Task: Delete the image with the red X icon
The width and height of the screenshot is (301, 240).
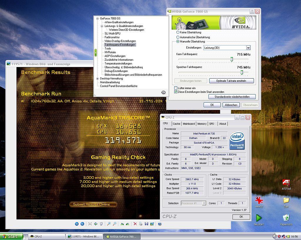Action: click(135, 224)
